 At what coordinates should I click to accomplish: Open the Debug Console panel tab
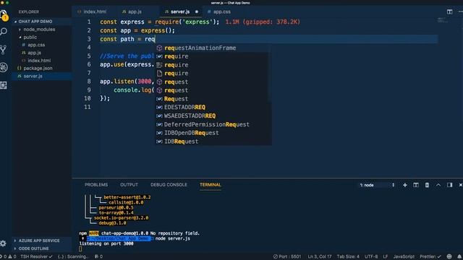169,185
